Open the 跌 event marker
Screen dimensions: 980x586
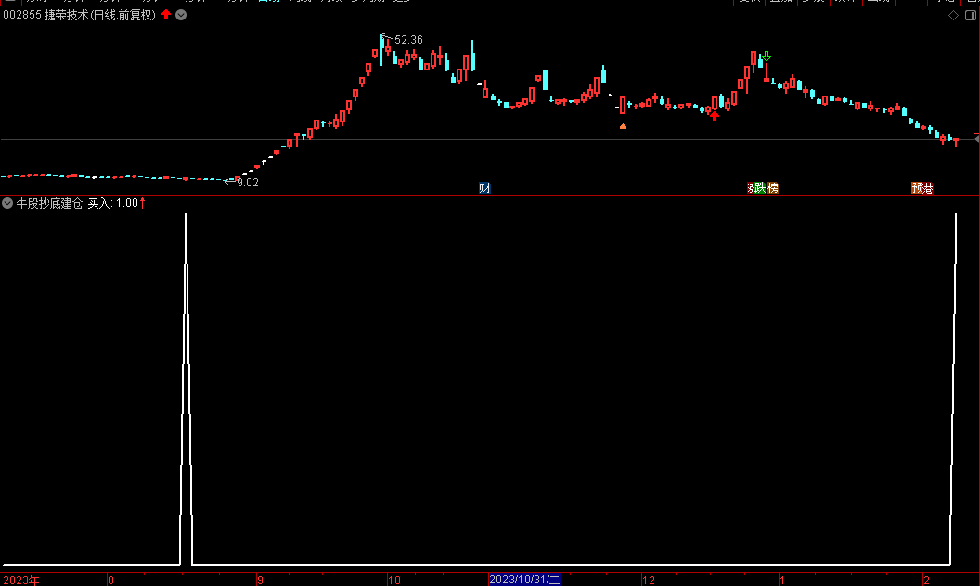[x=760, y=188]
